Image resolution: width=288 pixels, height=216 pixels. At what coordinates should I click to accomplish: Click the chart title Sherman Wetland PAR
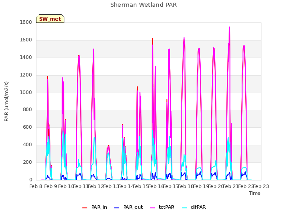(x=144, y=5)
